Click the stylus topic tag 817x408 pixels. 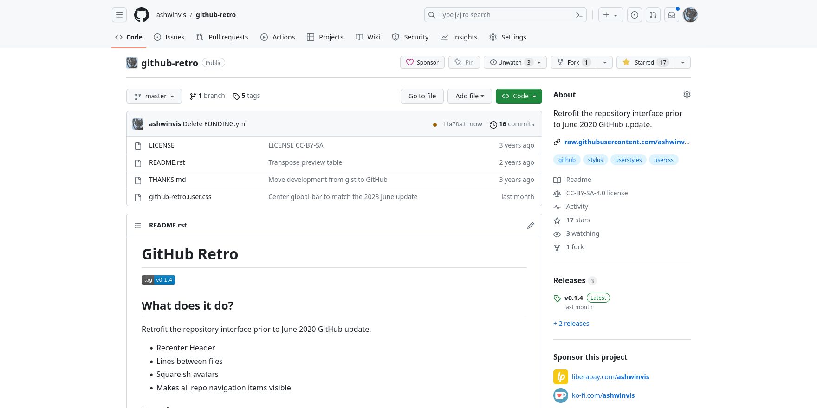pos(595,160)
